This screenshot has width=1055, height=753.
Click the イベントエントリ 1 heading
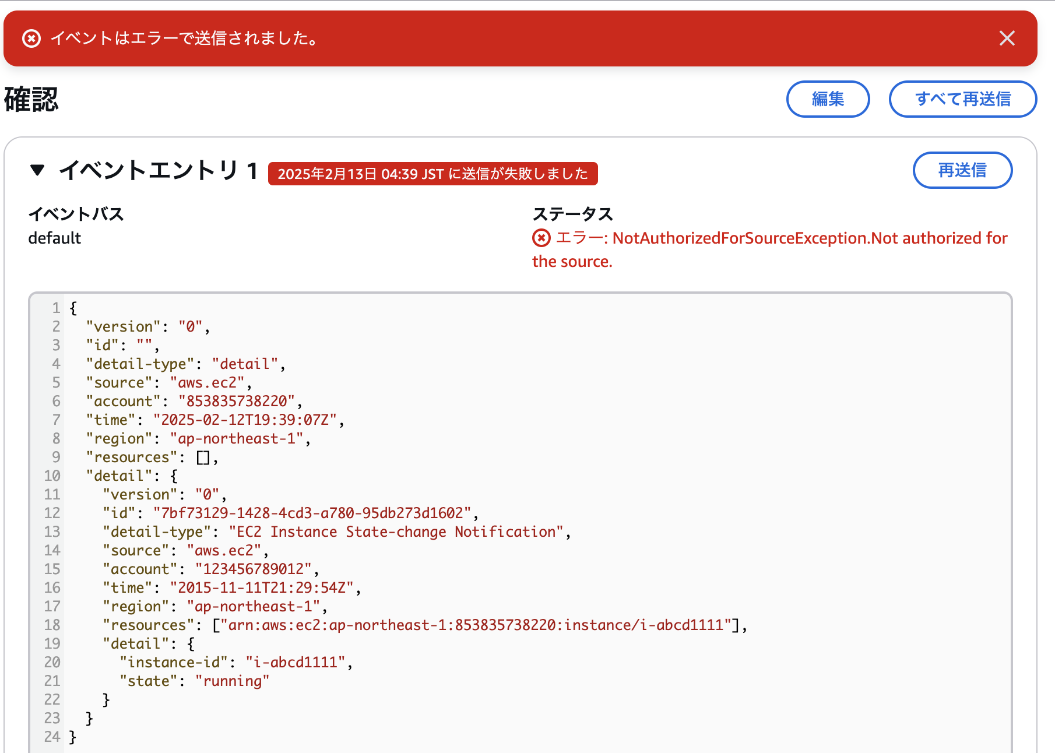tap(159, 170)
